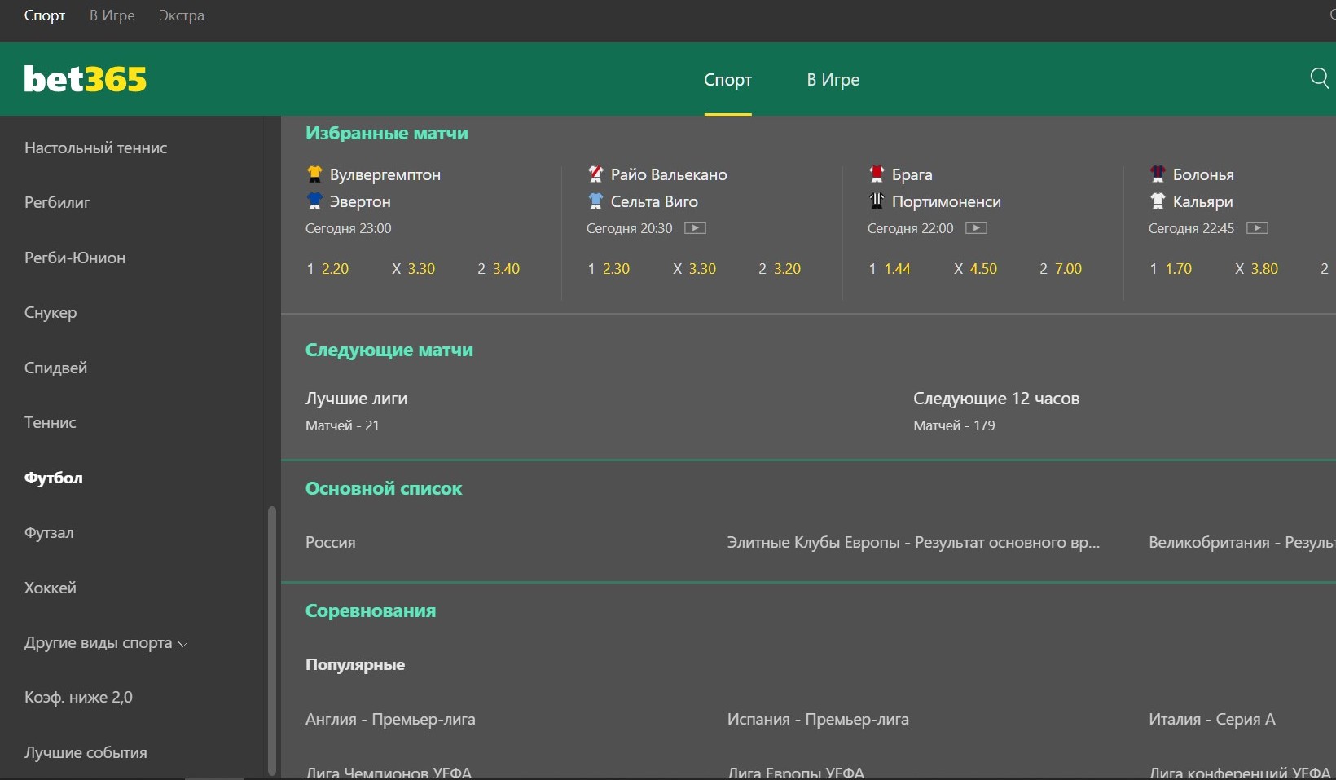Open В Игре in the top dark bar
The width and height of the screenshot is (1336, 780).
click(x=112, y=15)
